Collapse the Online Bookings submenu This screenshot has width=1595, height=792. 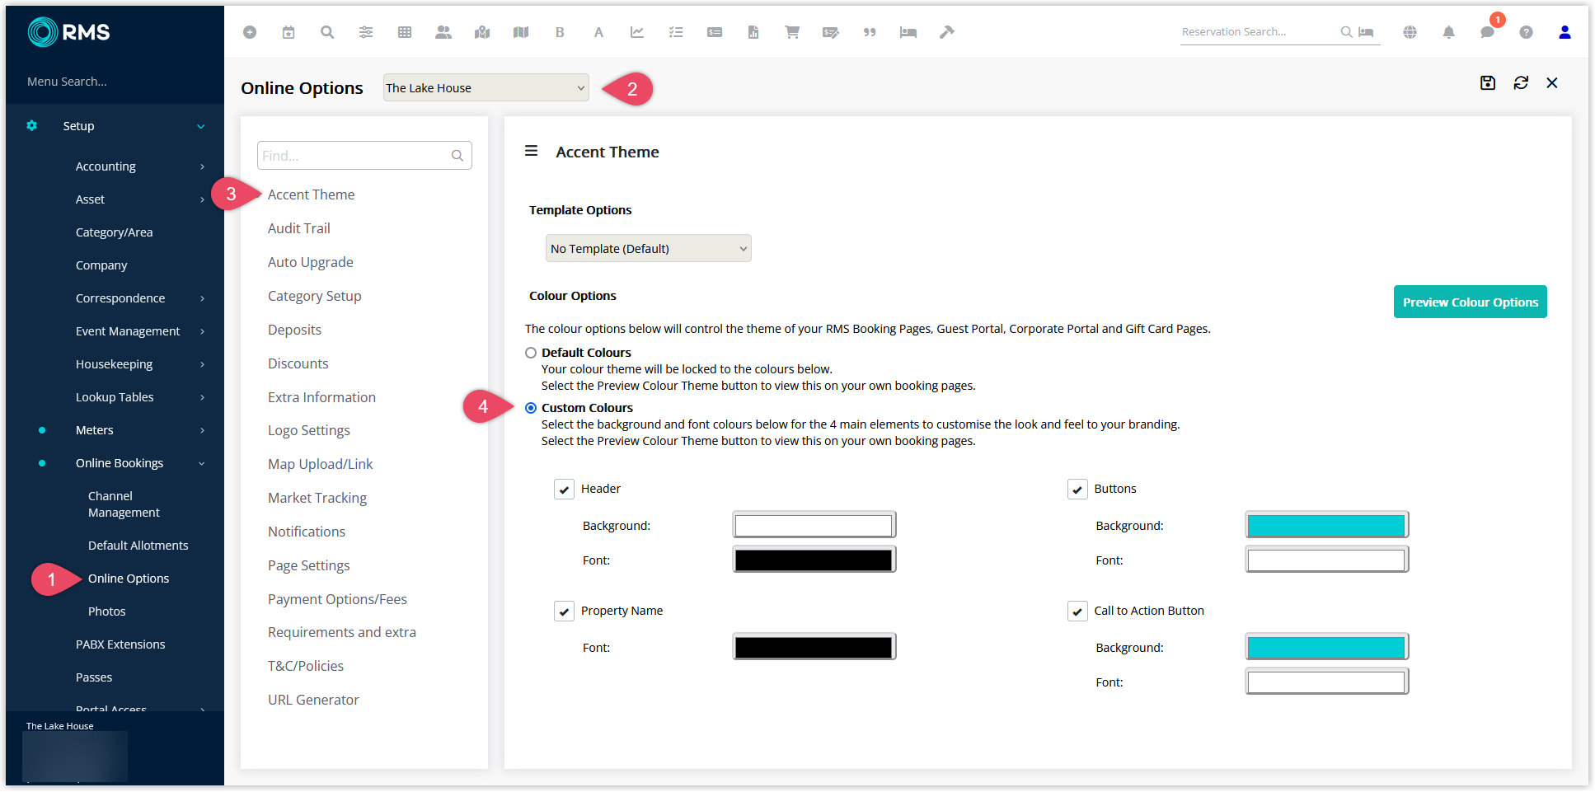tap(202, 463)
